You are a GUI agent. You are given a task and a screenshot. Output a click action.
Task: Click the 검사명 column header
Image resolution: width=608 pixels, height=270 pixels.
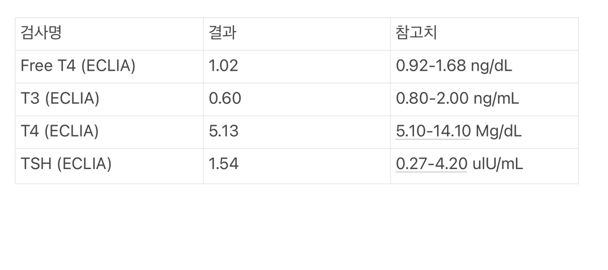pos(41,33)
